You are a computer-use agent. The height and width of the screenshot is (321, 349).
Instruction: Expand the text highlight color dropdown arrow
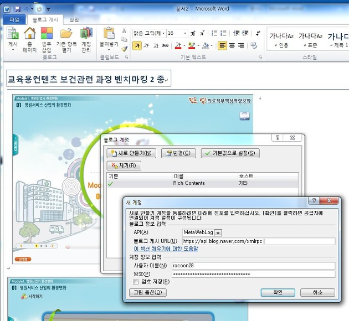tap(198, 45)
